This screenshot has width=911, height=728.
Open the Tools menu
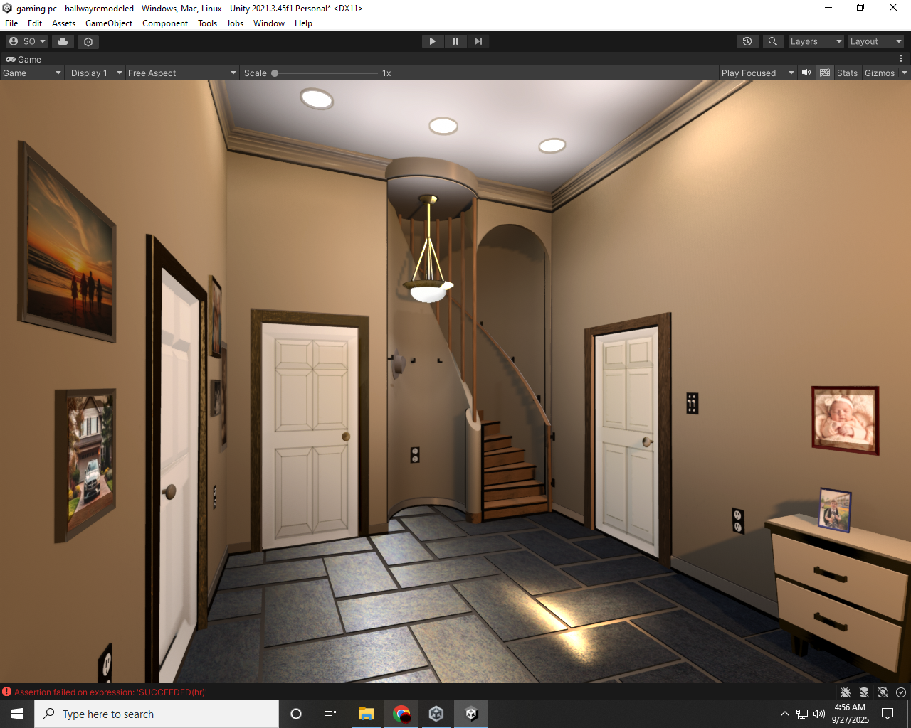click(x=208, y=23)
